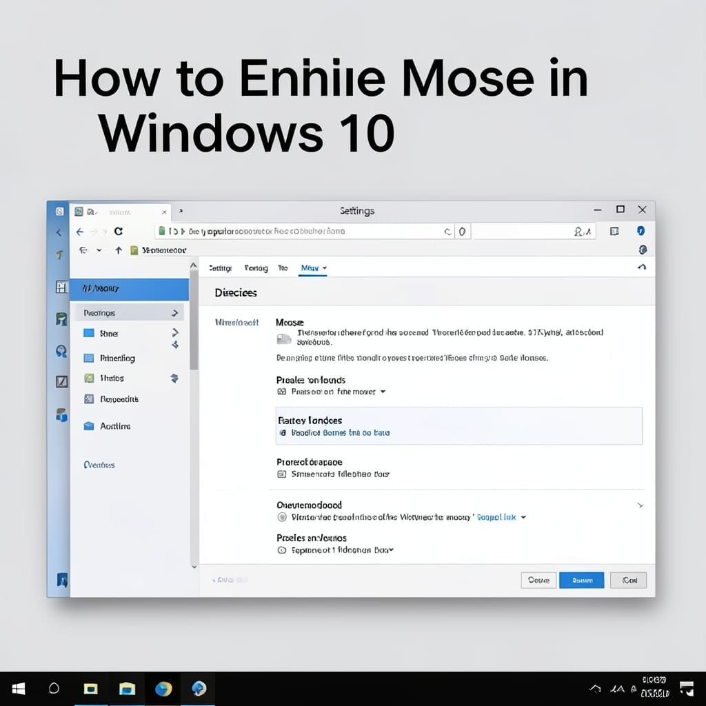This screenshot has width=706, height=706.
Task: Open the 'Pnatseor ort frne mover' dropdown
Action: click(383, 392)
